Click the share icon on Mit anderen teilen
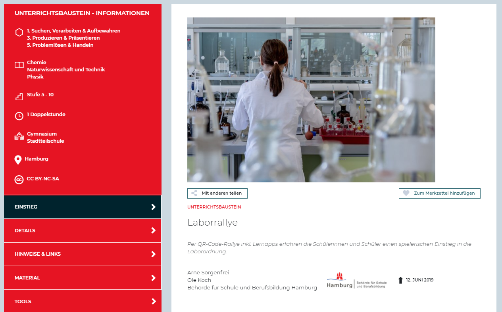Image resolution: width=502 pixels, height=312 pixels. coord(194,193)
